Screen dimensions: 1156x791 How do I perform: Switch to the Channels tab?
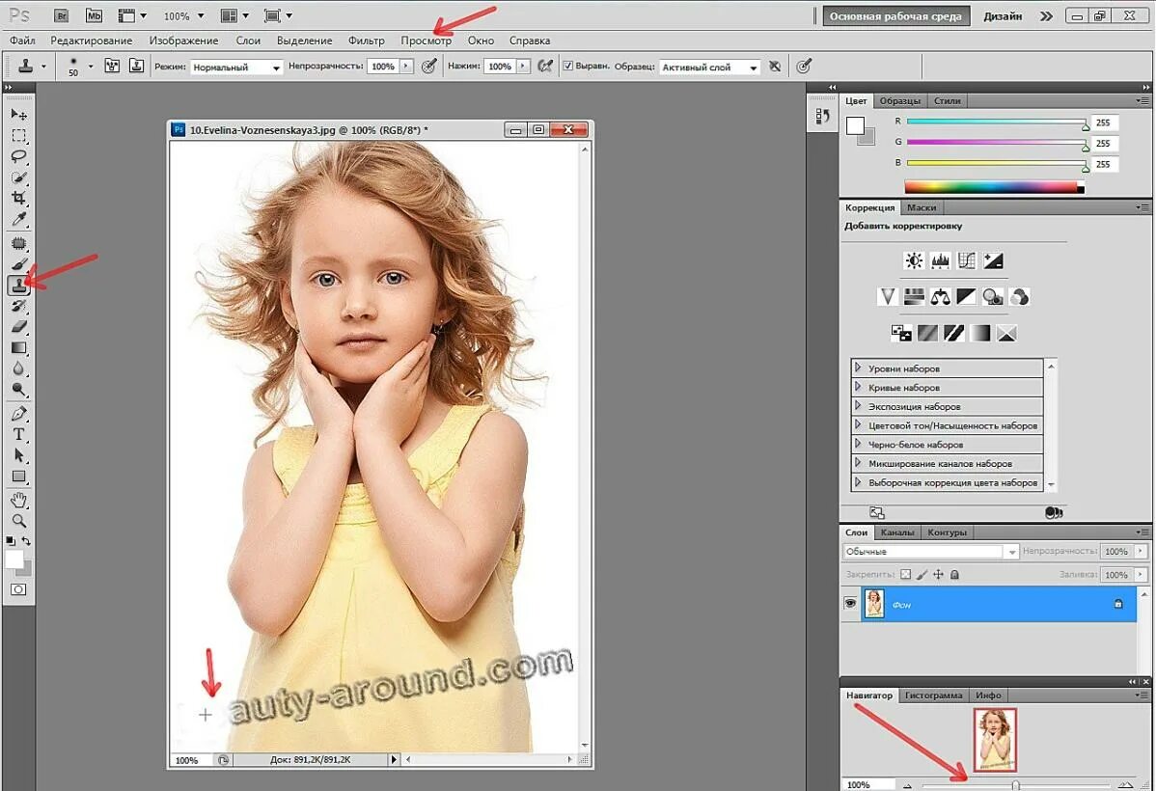click(897, 532)
